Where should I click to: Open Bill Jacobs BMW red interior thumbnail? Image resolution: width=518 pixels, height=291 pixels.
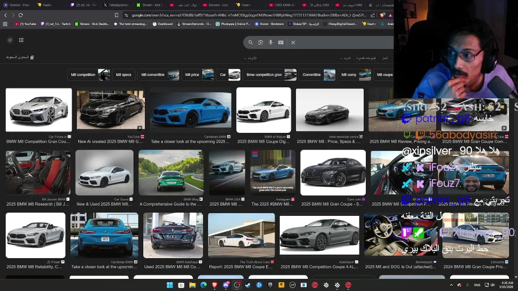coord(38,173)
